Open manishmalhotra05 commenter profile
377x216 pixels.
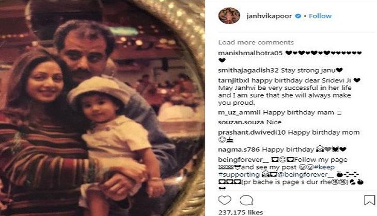pos(250,53)
